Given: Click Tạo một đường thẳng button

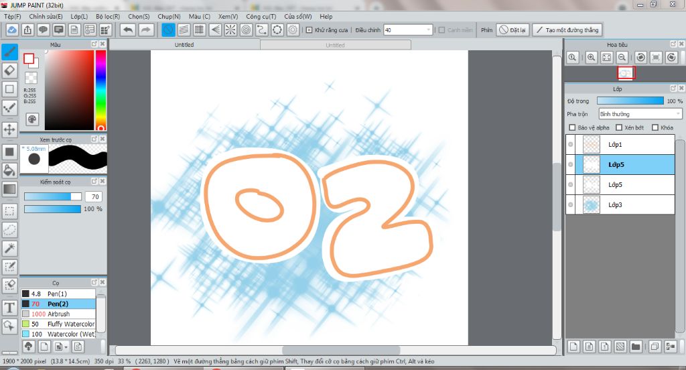Looking at the screenshot, I should pos(567,29).
